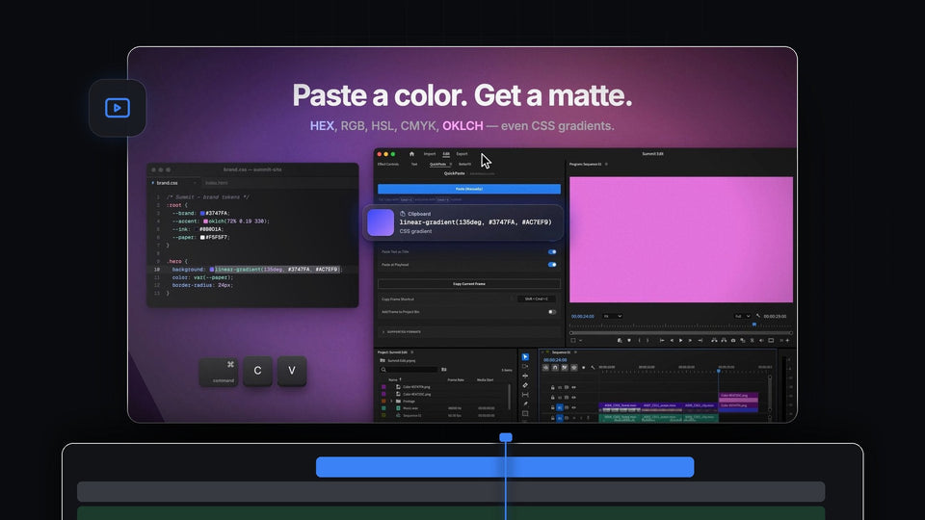Screen dimensions: 925x520
Task: Switch to the Edit workspace tab
Action: (x=446, y=154)
